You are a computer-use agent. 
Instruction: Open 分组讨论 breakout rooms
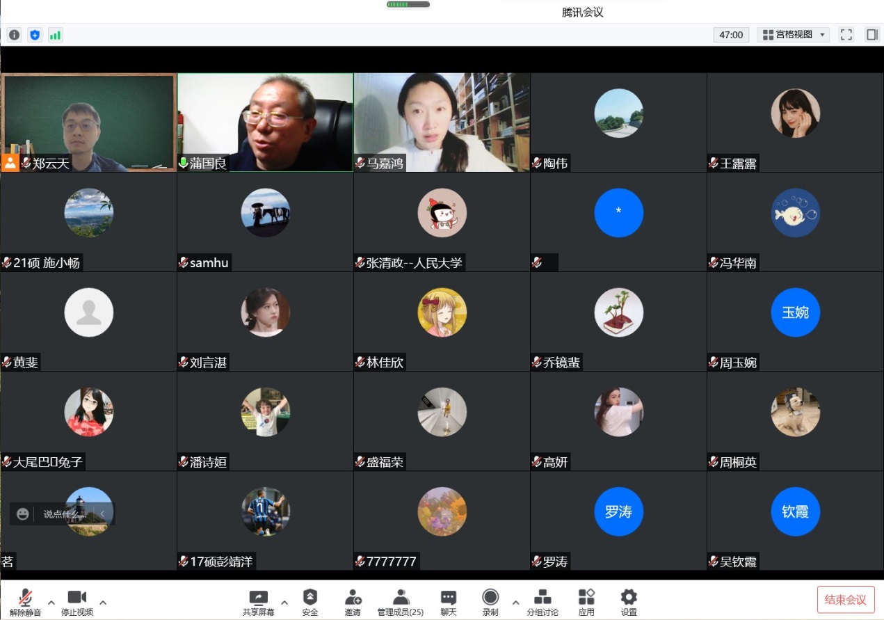(x=543, y=602)
